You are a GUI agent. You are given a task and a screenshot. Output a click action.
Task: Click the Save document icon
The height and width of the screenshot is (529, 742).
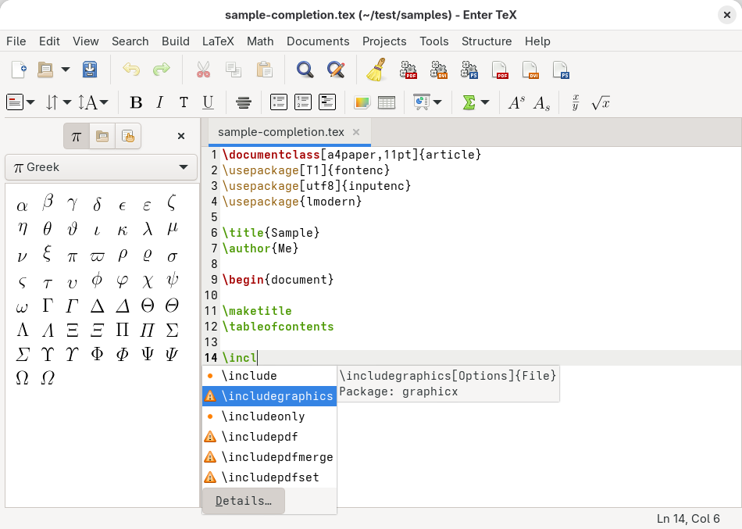click(x=90, y=70)
